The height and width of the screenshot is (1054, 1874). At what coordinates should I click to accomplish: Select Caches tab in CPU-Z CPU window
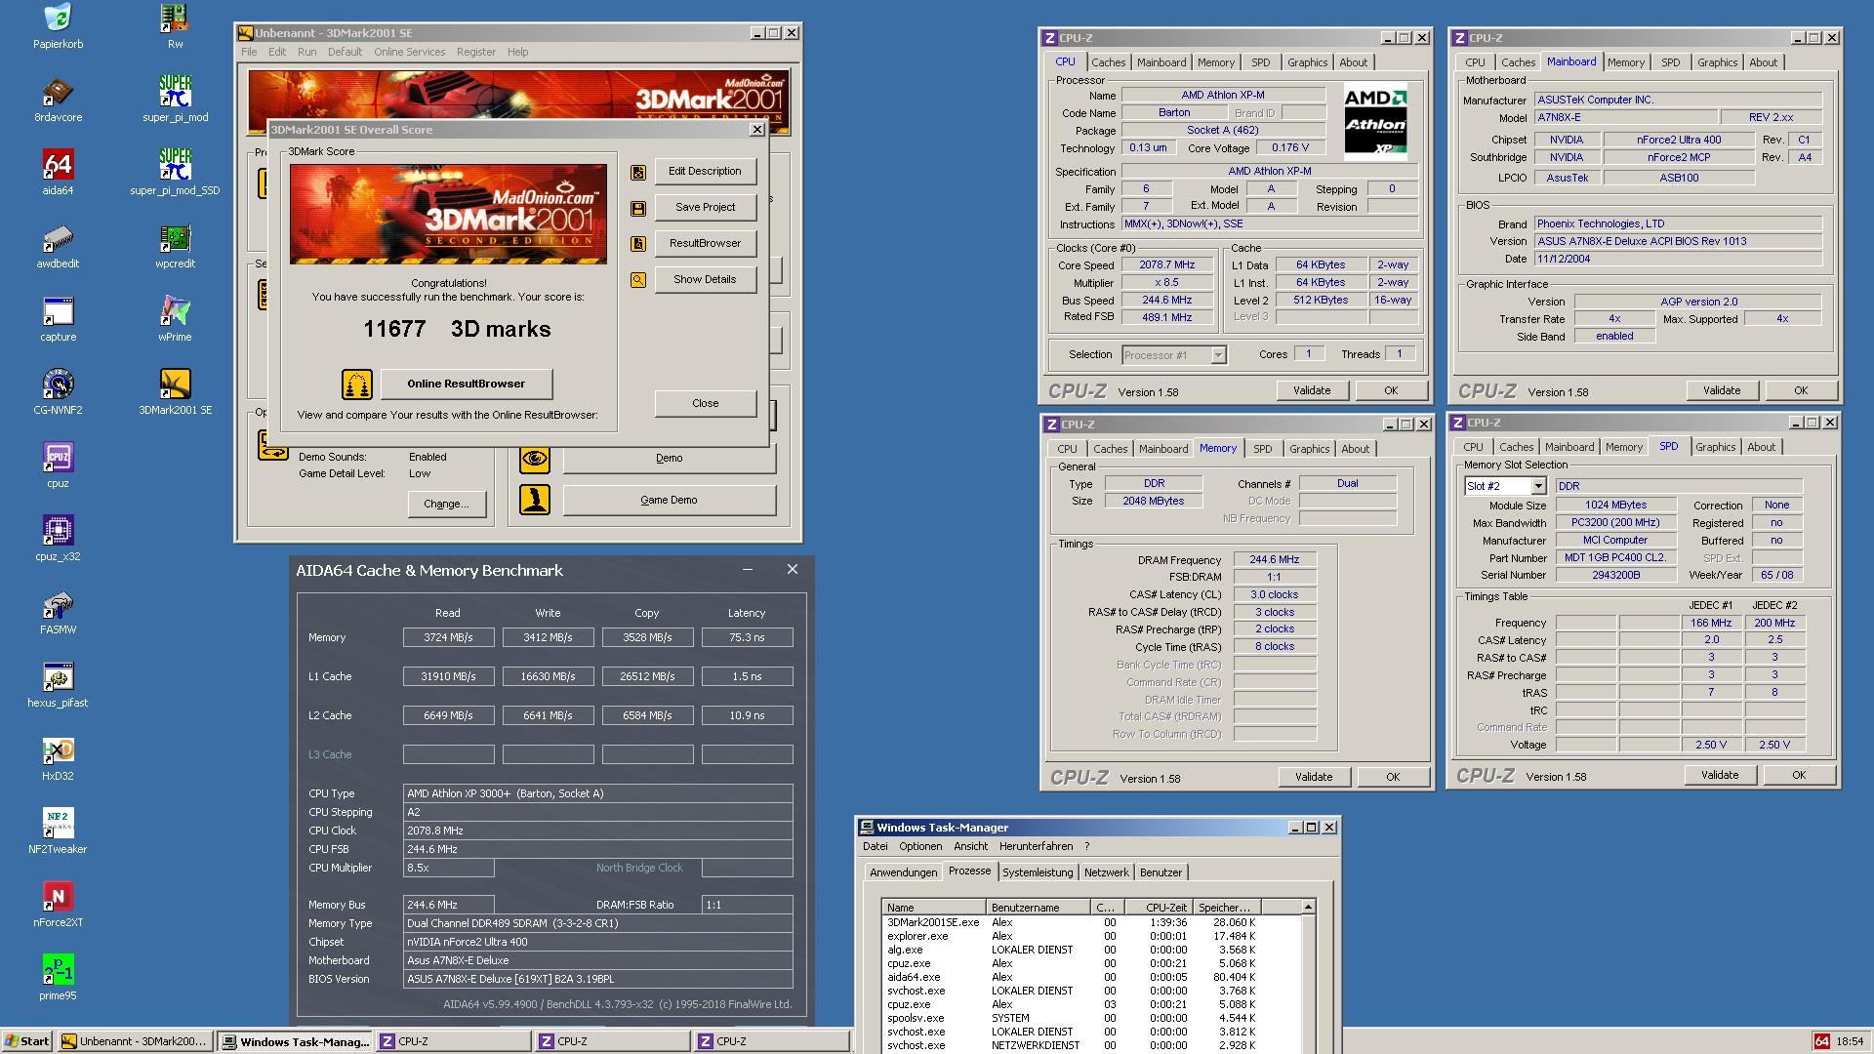[x=1108, y=62]
